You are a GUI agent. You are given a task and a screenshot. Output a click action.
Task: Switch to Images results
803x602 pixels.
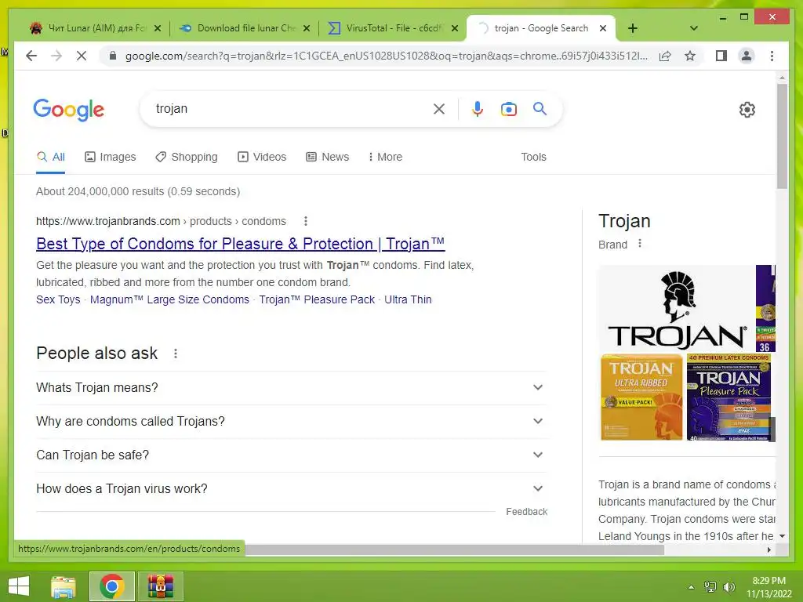pyautogui.click(x=110, y=157)
